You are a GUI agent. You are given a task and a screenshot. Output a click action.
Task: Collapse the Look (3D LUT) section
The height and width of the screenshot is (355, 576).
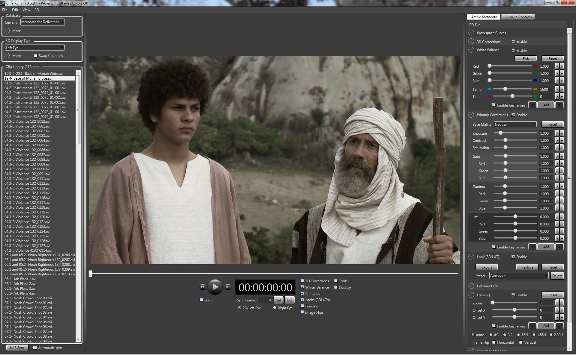[471, 257]
